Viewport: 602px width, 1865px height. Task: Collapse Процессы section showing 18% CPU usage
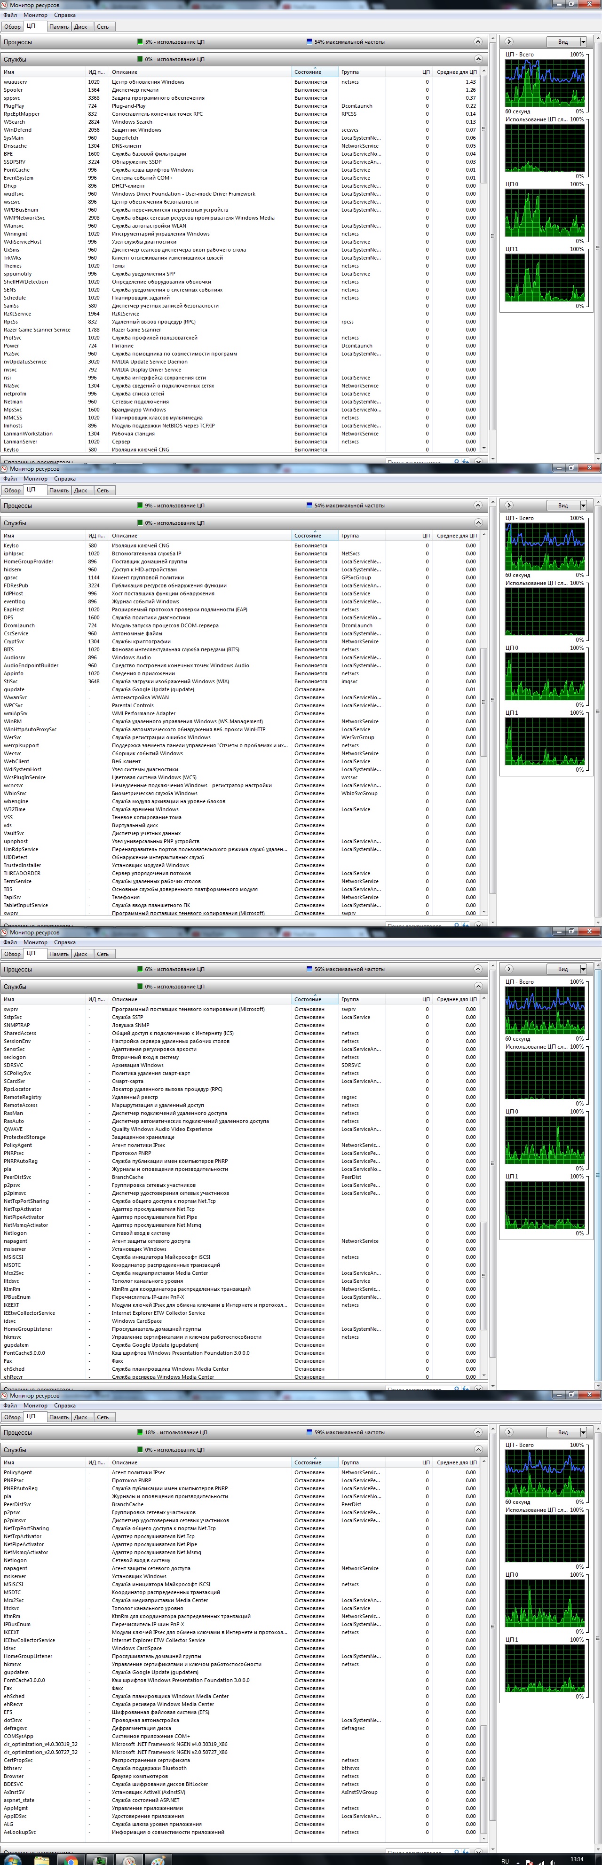pyautogui.click(x=478, y=1432)
